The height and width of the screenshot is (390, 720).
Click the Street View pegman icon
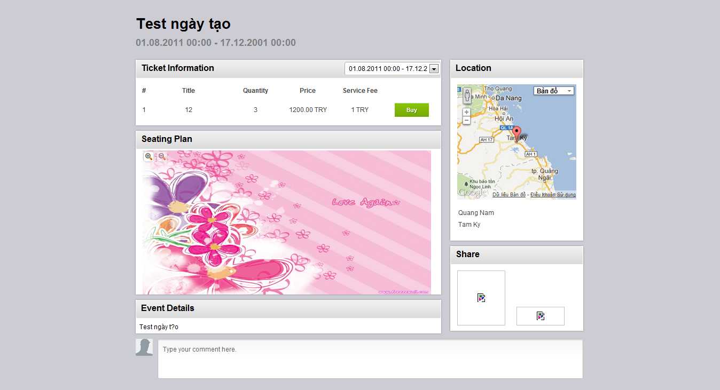click(x=467, y=95)
